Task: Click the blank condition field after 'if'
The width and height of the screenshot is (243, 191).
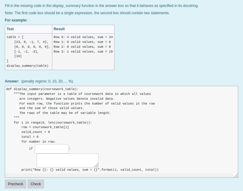Action: click(x=51, y=149)
